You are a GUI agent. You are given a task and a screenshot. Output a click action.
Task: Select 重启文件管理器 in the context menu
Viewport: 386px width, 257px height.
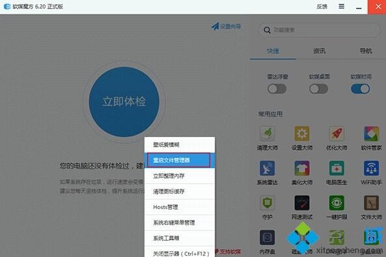[x=180, y=160]
